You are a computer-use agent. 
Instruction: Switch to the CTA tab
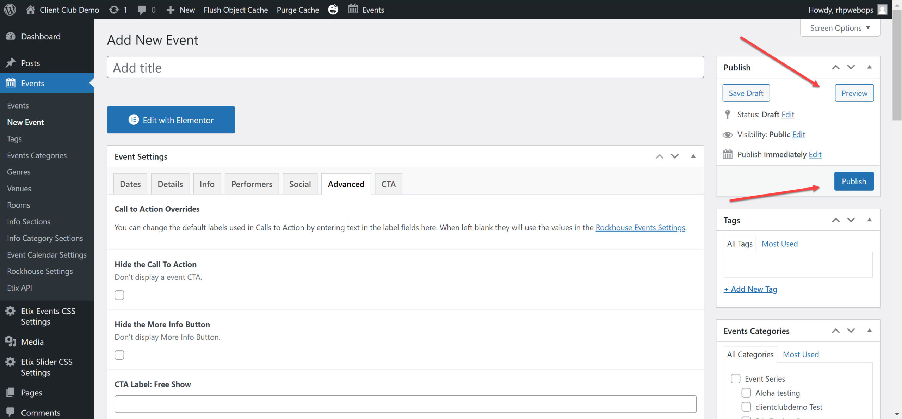pos(388,184)
